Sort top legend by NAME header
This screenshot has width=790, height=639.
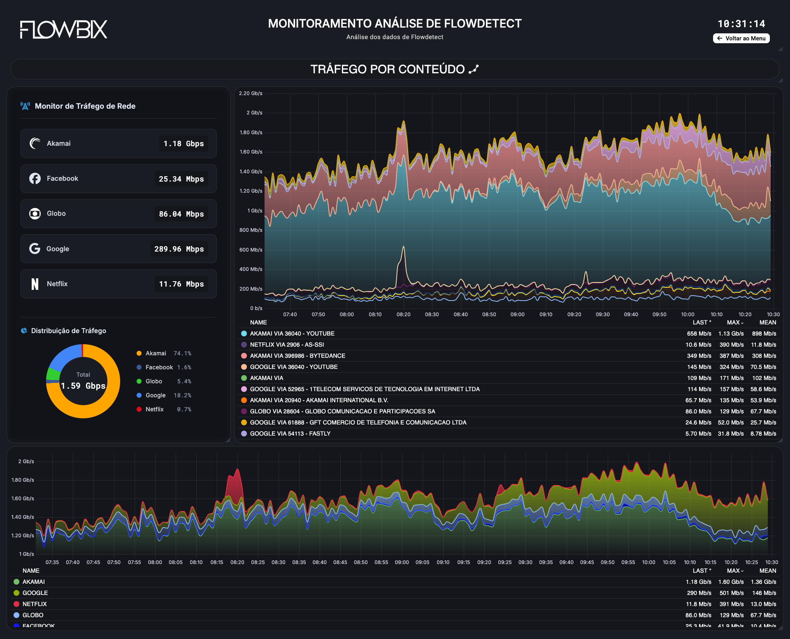[258, 322]
